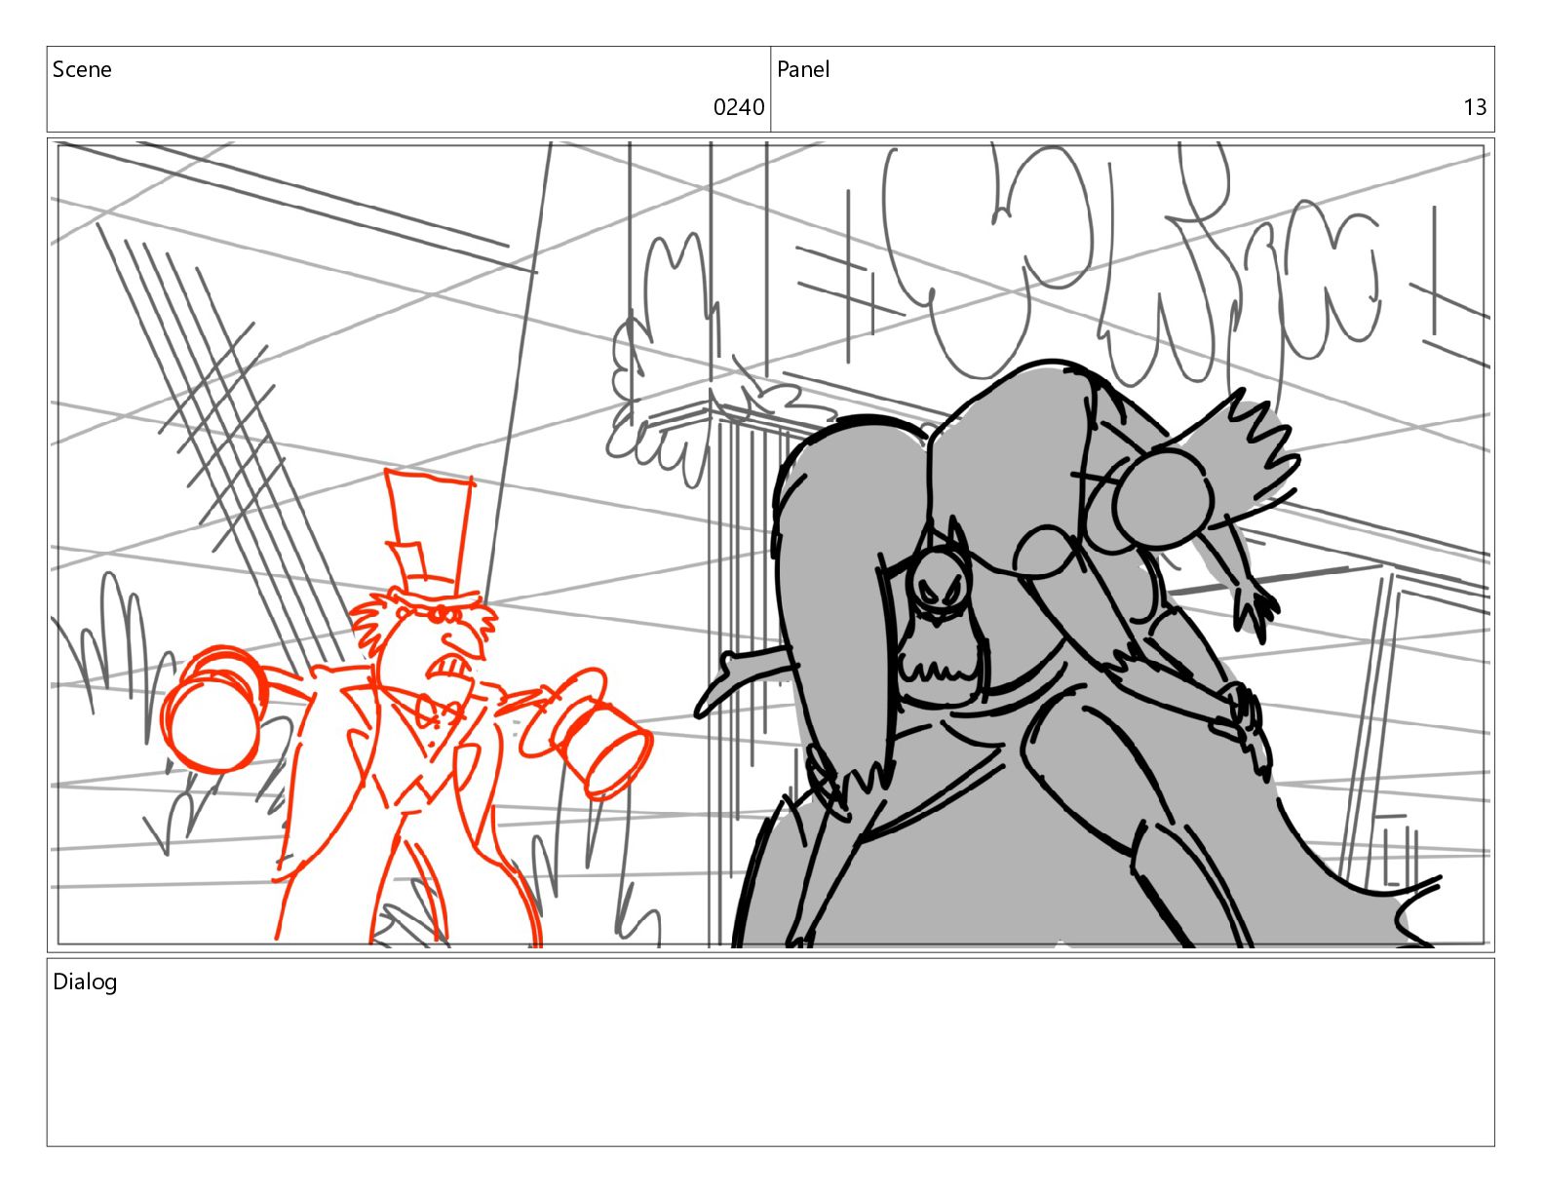Click the storyboard drawing thumbnail
This screenshot has width=1544, height=1193.
click(771, 545)
